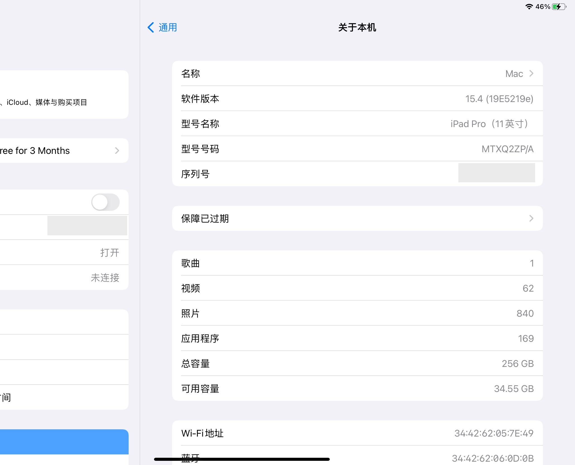575x465 pixels.
Task: Tap the 软件版本 row
Action: point(357,98)
